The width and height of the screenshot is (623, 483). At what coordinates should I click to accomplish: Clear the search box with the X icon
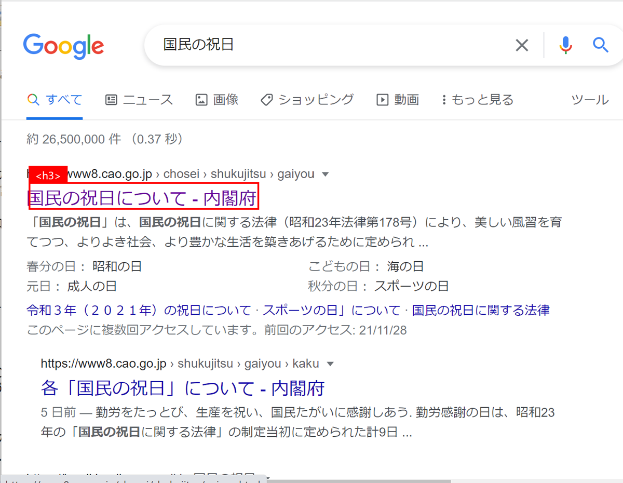(522, 45)
